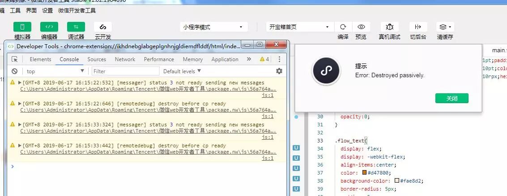
Task: Toggle the 编辑器 editor panel button
Action: coord(49,27)
